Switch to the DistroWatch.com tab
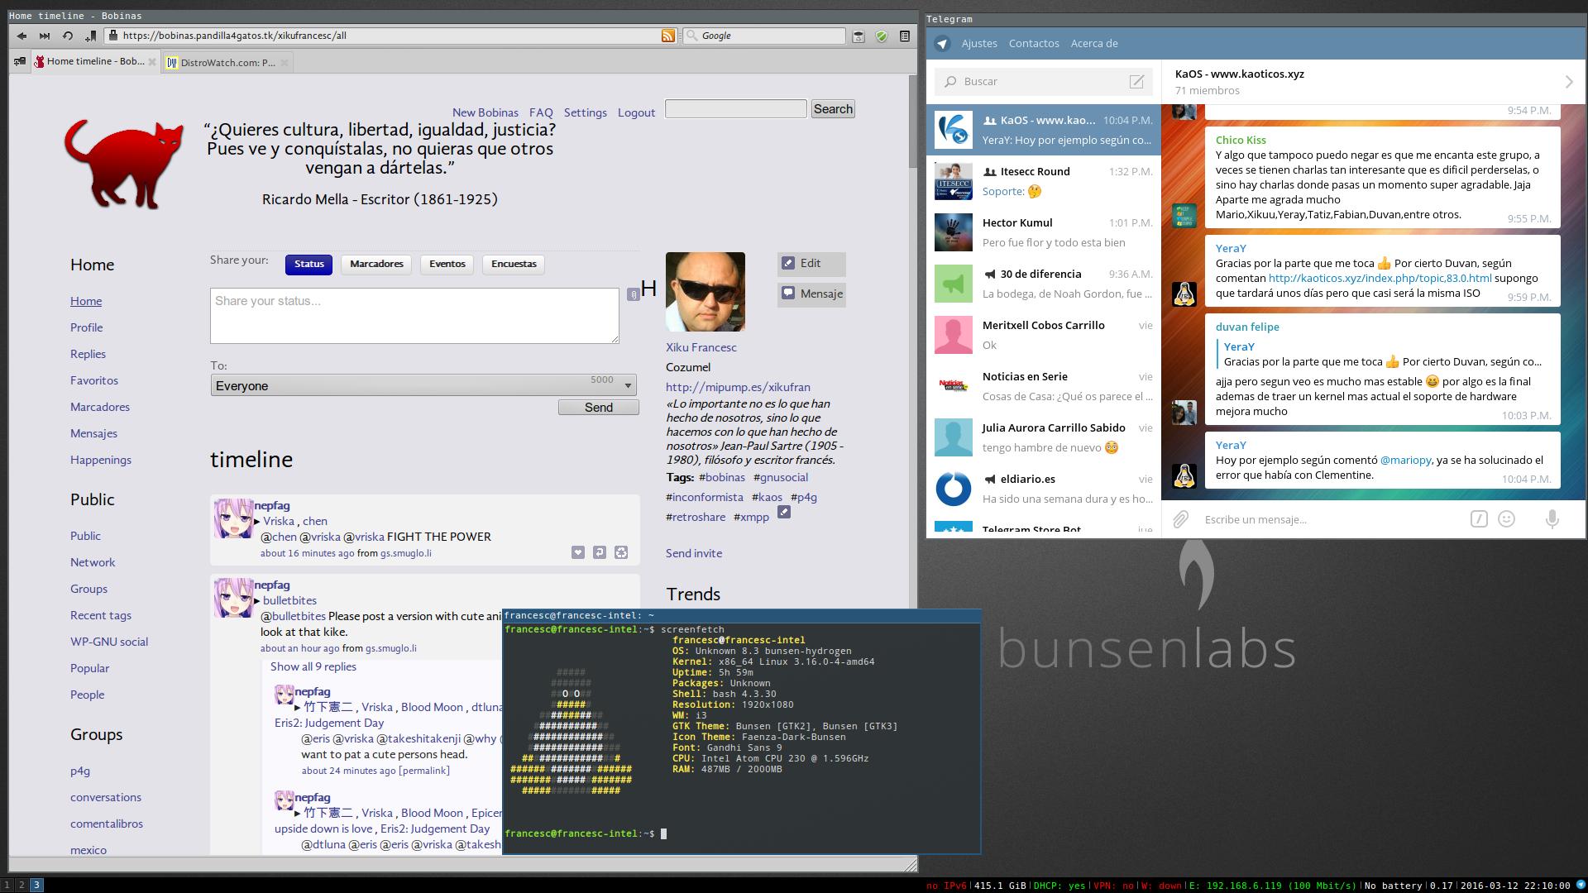Image resolution: width=1588 pixels, height=893 pixels. coord(227,62)
